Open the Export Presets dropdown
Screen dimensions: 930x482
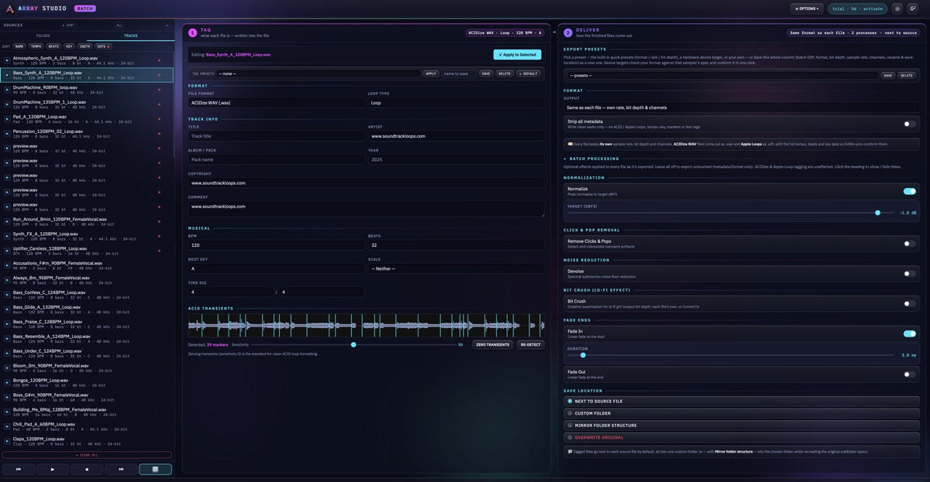coord(722,76)
